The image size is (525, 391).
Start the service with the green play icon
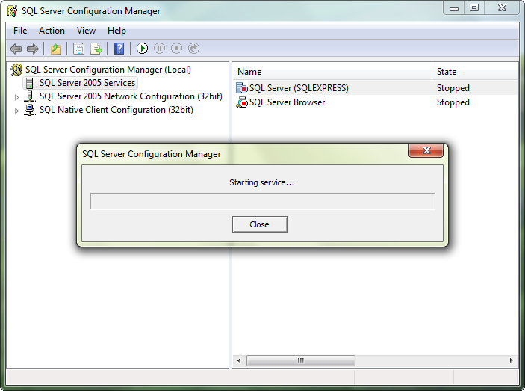pos(143,49)
